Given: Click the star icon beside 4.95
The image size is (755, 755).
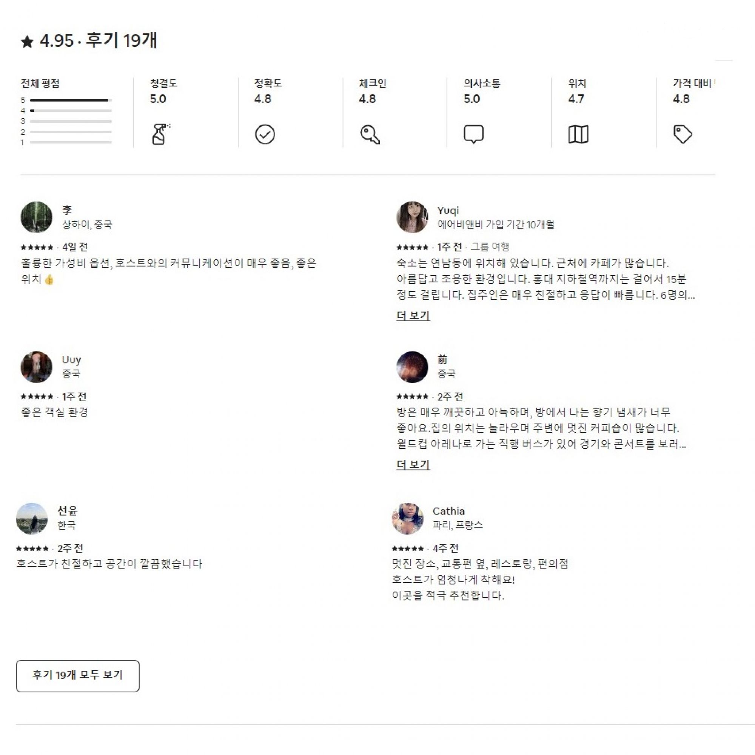Looking at the screenshot, I should [27, 42].
